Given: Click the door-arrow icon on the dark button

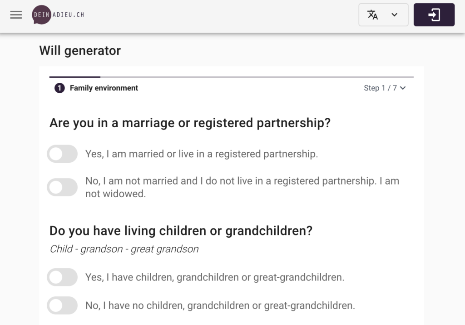Looking at the screenshot, I should (x=434, y=15).
